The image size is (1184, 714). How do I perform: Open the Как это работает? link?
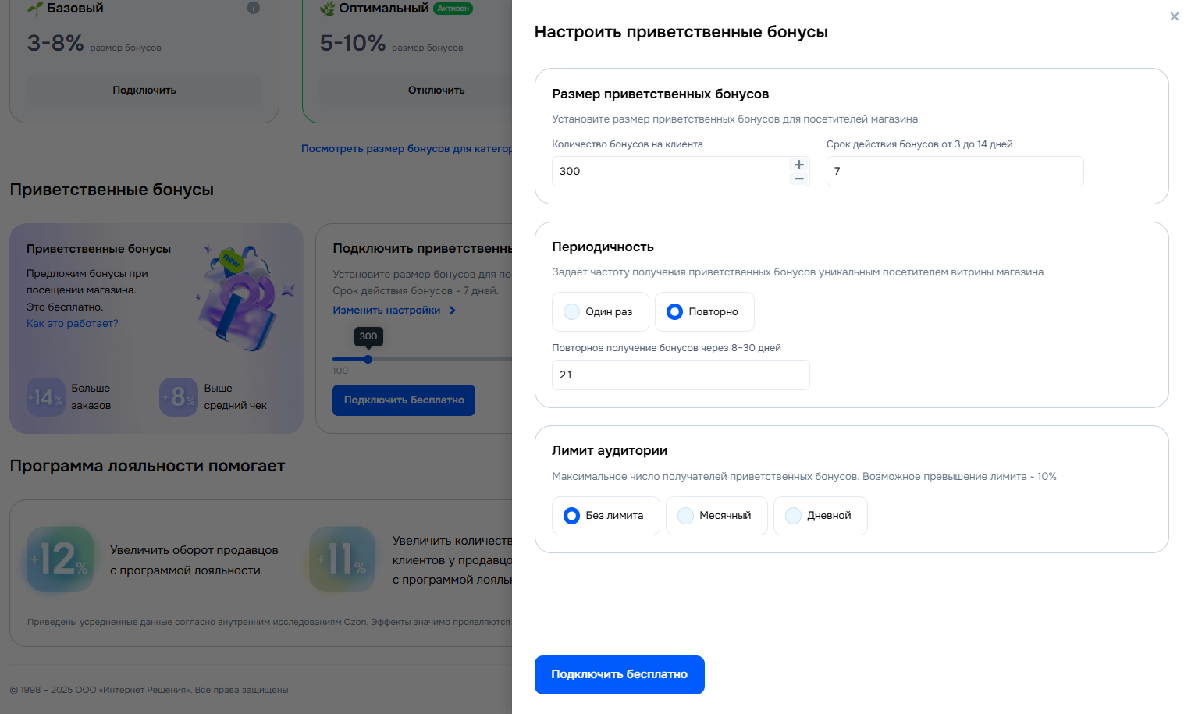point(73,324)
